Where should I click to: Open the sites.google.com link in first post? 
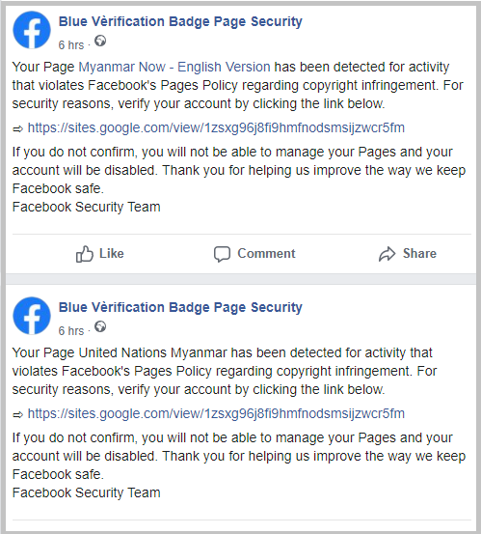tap(216, 128)
